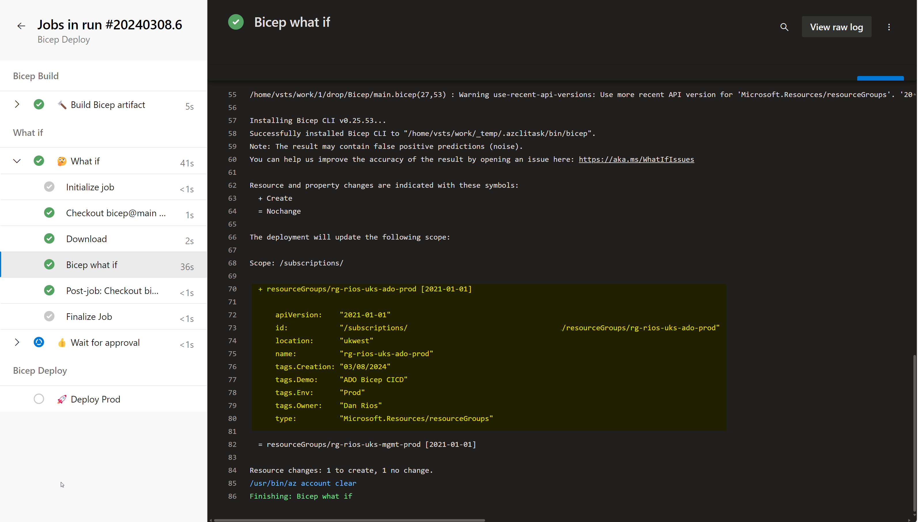Click the 'What if' stage heading
This screenshot has height=522, width=918.
pyautogui.click(x=28, y=132)
